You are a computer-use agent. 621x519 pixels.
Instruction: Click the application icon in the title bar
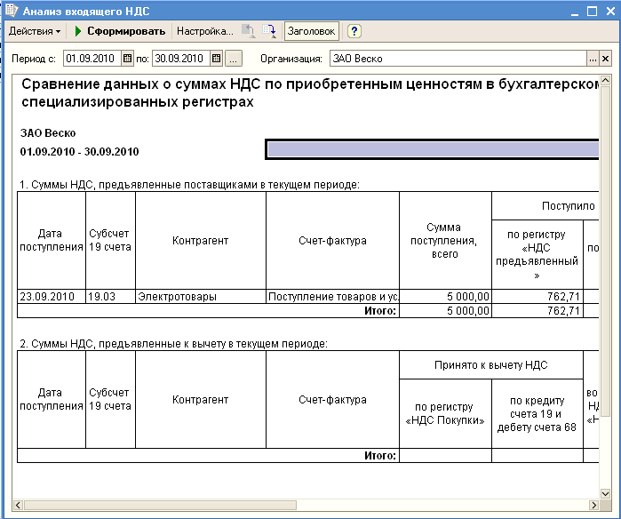pyautogui.click(x=11, y=11)
